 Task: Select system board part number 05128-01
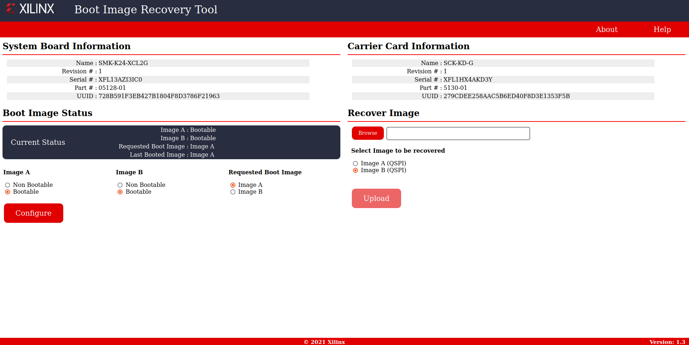pyautogui.click(x=112, y=88)
